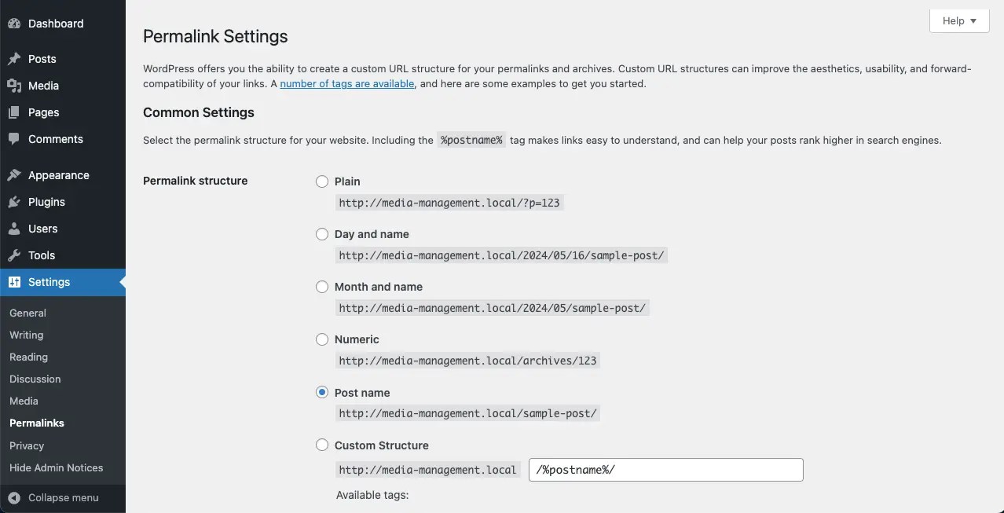Open the Writing settings menu item

[x=26, y=335]
